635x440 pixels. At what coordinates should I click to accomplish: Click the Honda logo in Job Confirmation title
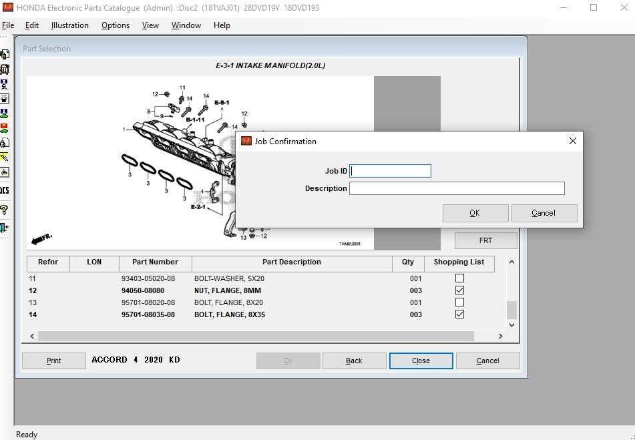click(246, 142)
